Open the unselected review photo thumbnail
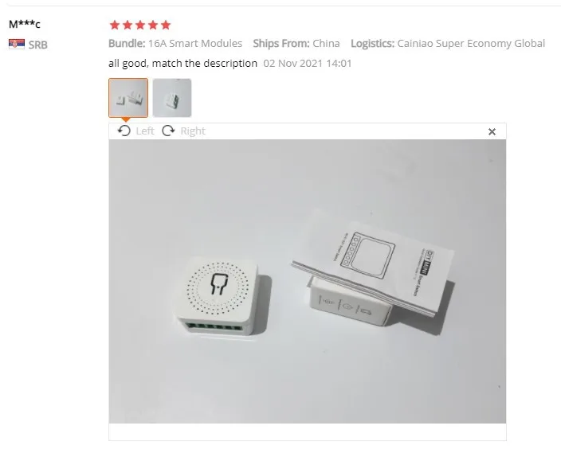This screenshot has width=561, height=449. pyautogui.click(x=172, y=98)
